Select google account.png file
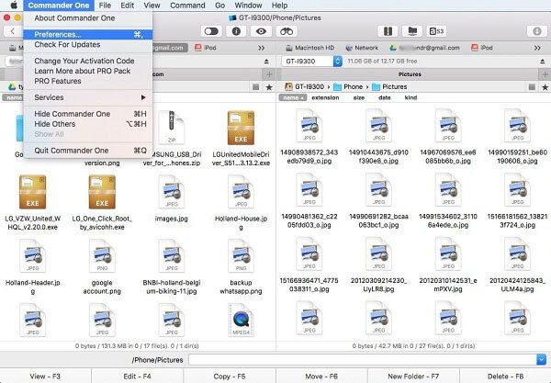The height and width of the screenshot is (383, 551). point(102,267)
